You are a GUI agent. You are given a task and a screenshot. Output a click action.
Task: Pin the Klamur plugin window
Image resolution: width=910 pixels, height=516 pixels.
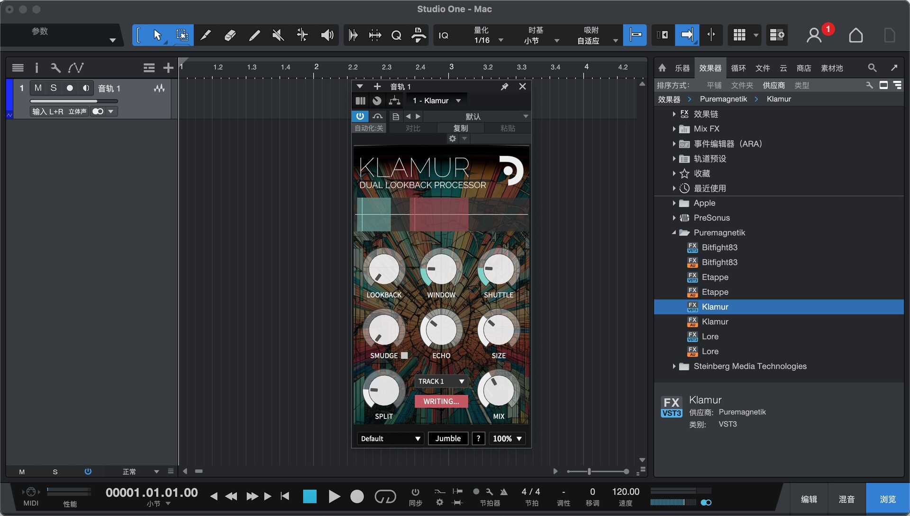pyautogui.click(x=504, y=87)
